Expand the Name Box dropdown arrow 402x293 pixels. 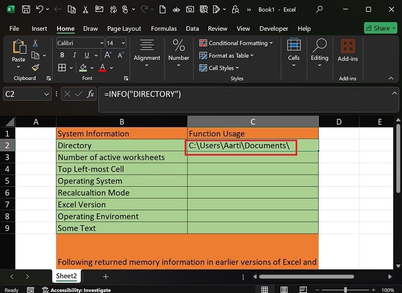pos(46,94)
